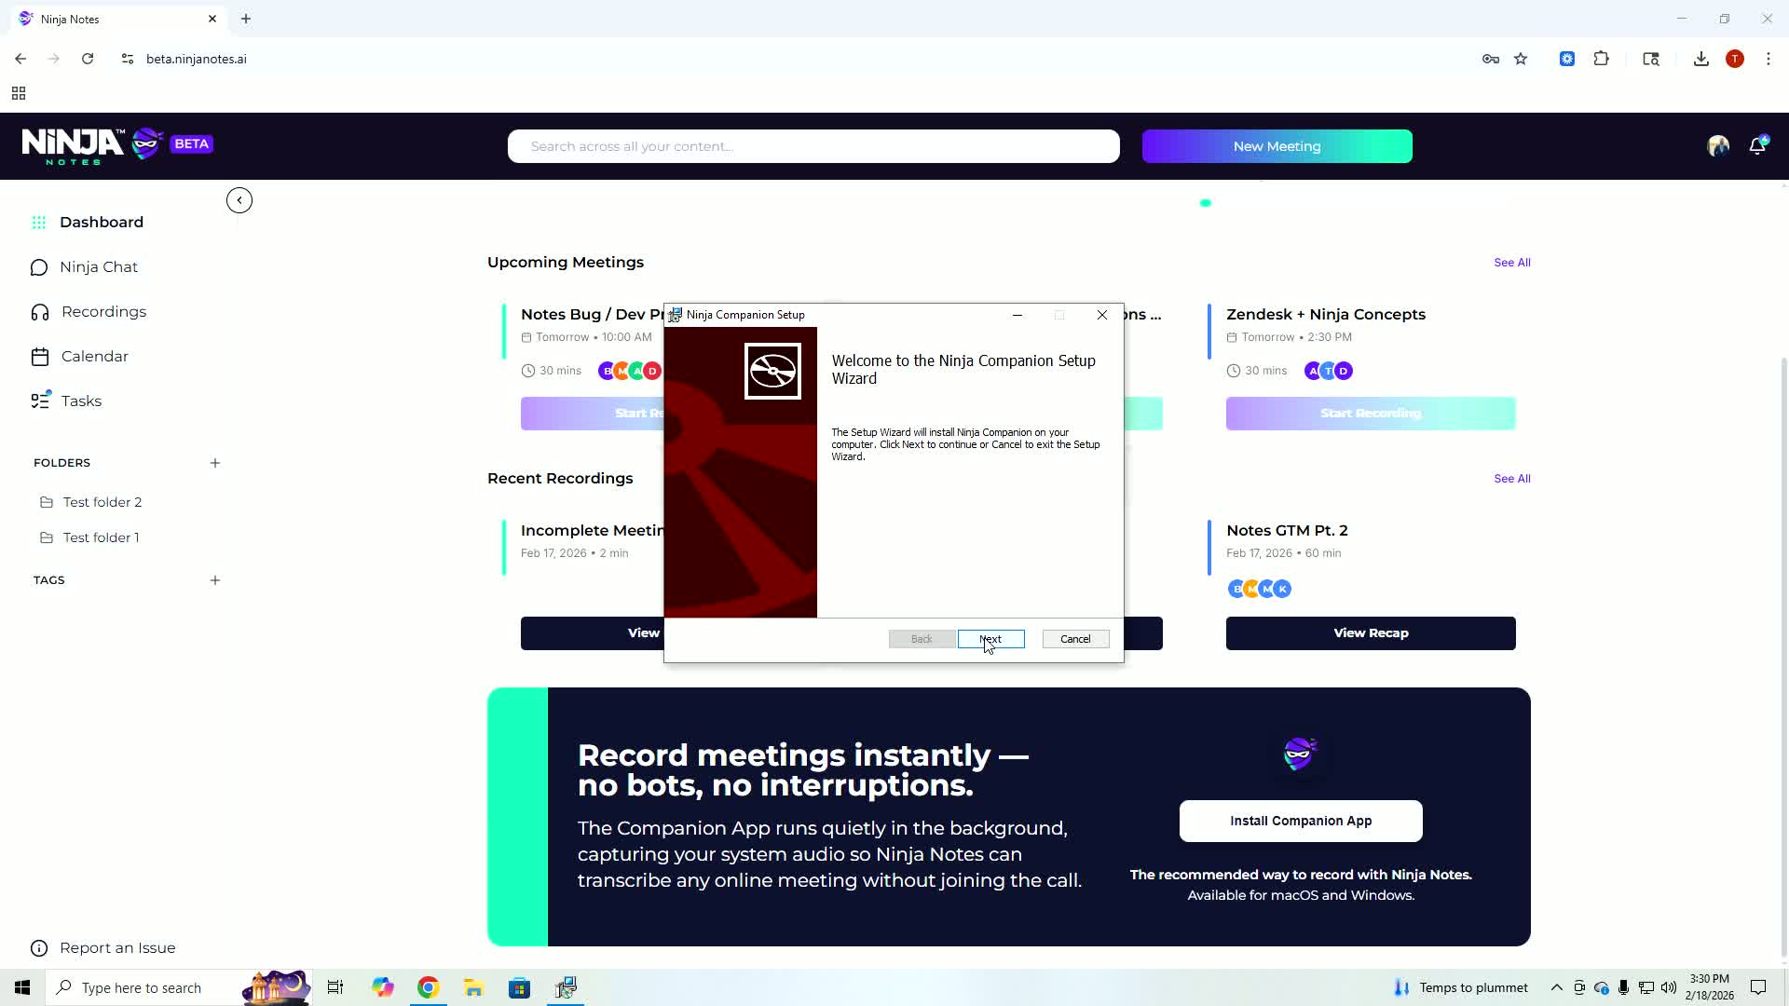Open the apps grid in bookmarks bar
The width and height of the screenshot is (1789, 1006).
(x=19, y=93)
